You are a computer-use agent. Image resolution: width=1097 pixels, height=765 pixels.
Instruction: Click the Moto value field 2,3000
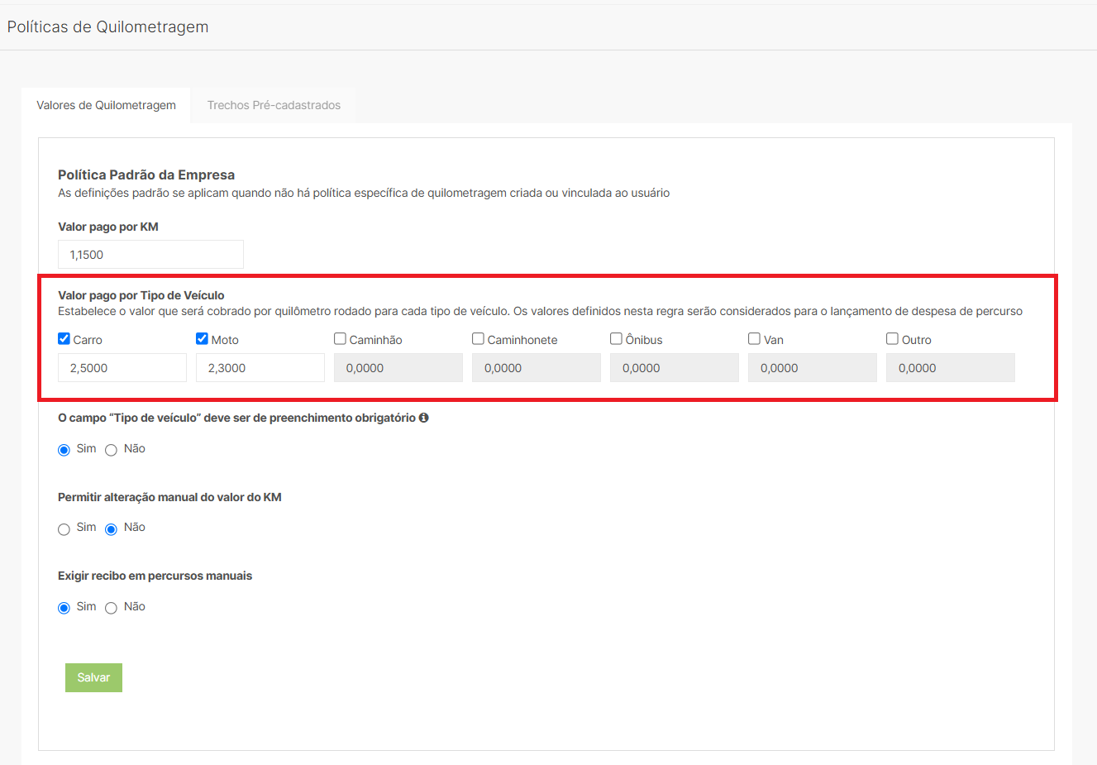(260, 368)
